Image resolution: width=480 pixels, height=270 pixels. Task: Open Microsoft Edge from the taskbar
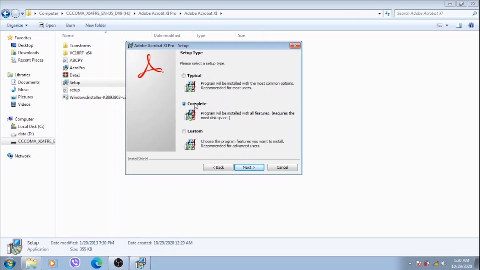point(97,263)
